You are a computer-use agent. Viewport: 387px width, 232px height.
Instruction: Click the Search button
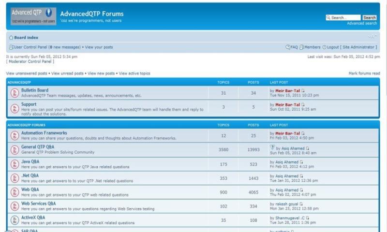tap(370, 17)
